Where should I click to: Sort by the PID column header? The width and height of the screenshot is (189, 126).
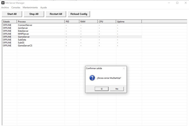coord(72,21)
